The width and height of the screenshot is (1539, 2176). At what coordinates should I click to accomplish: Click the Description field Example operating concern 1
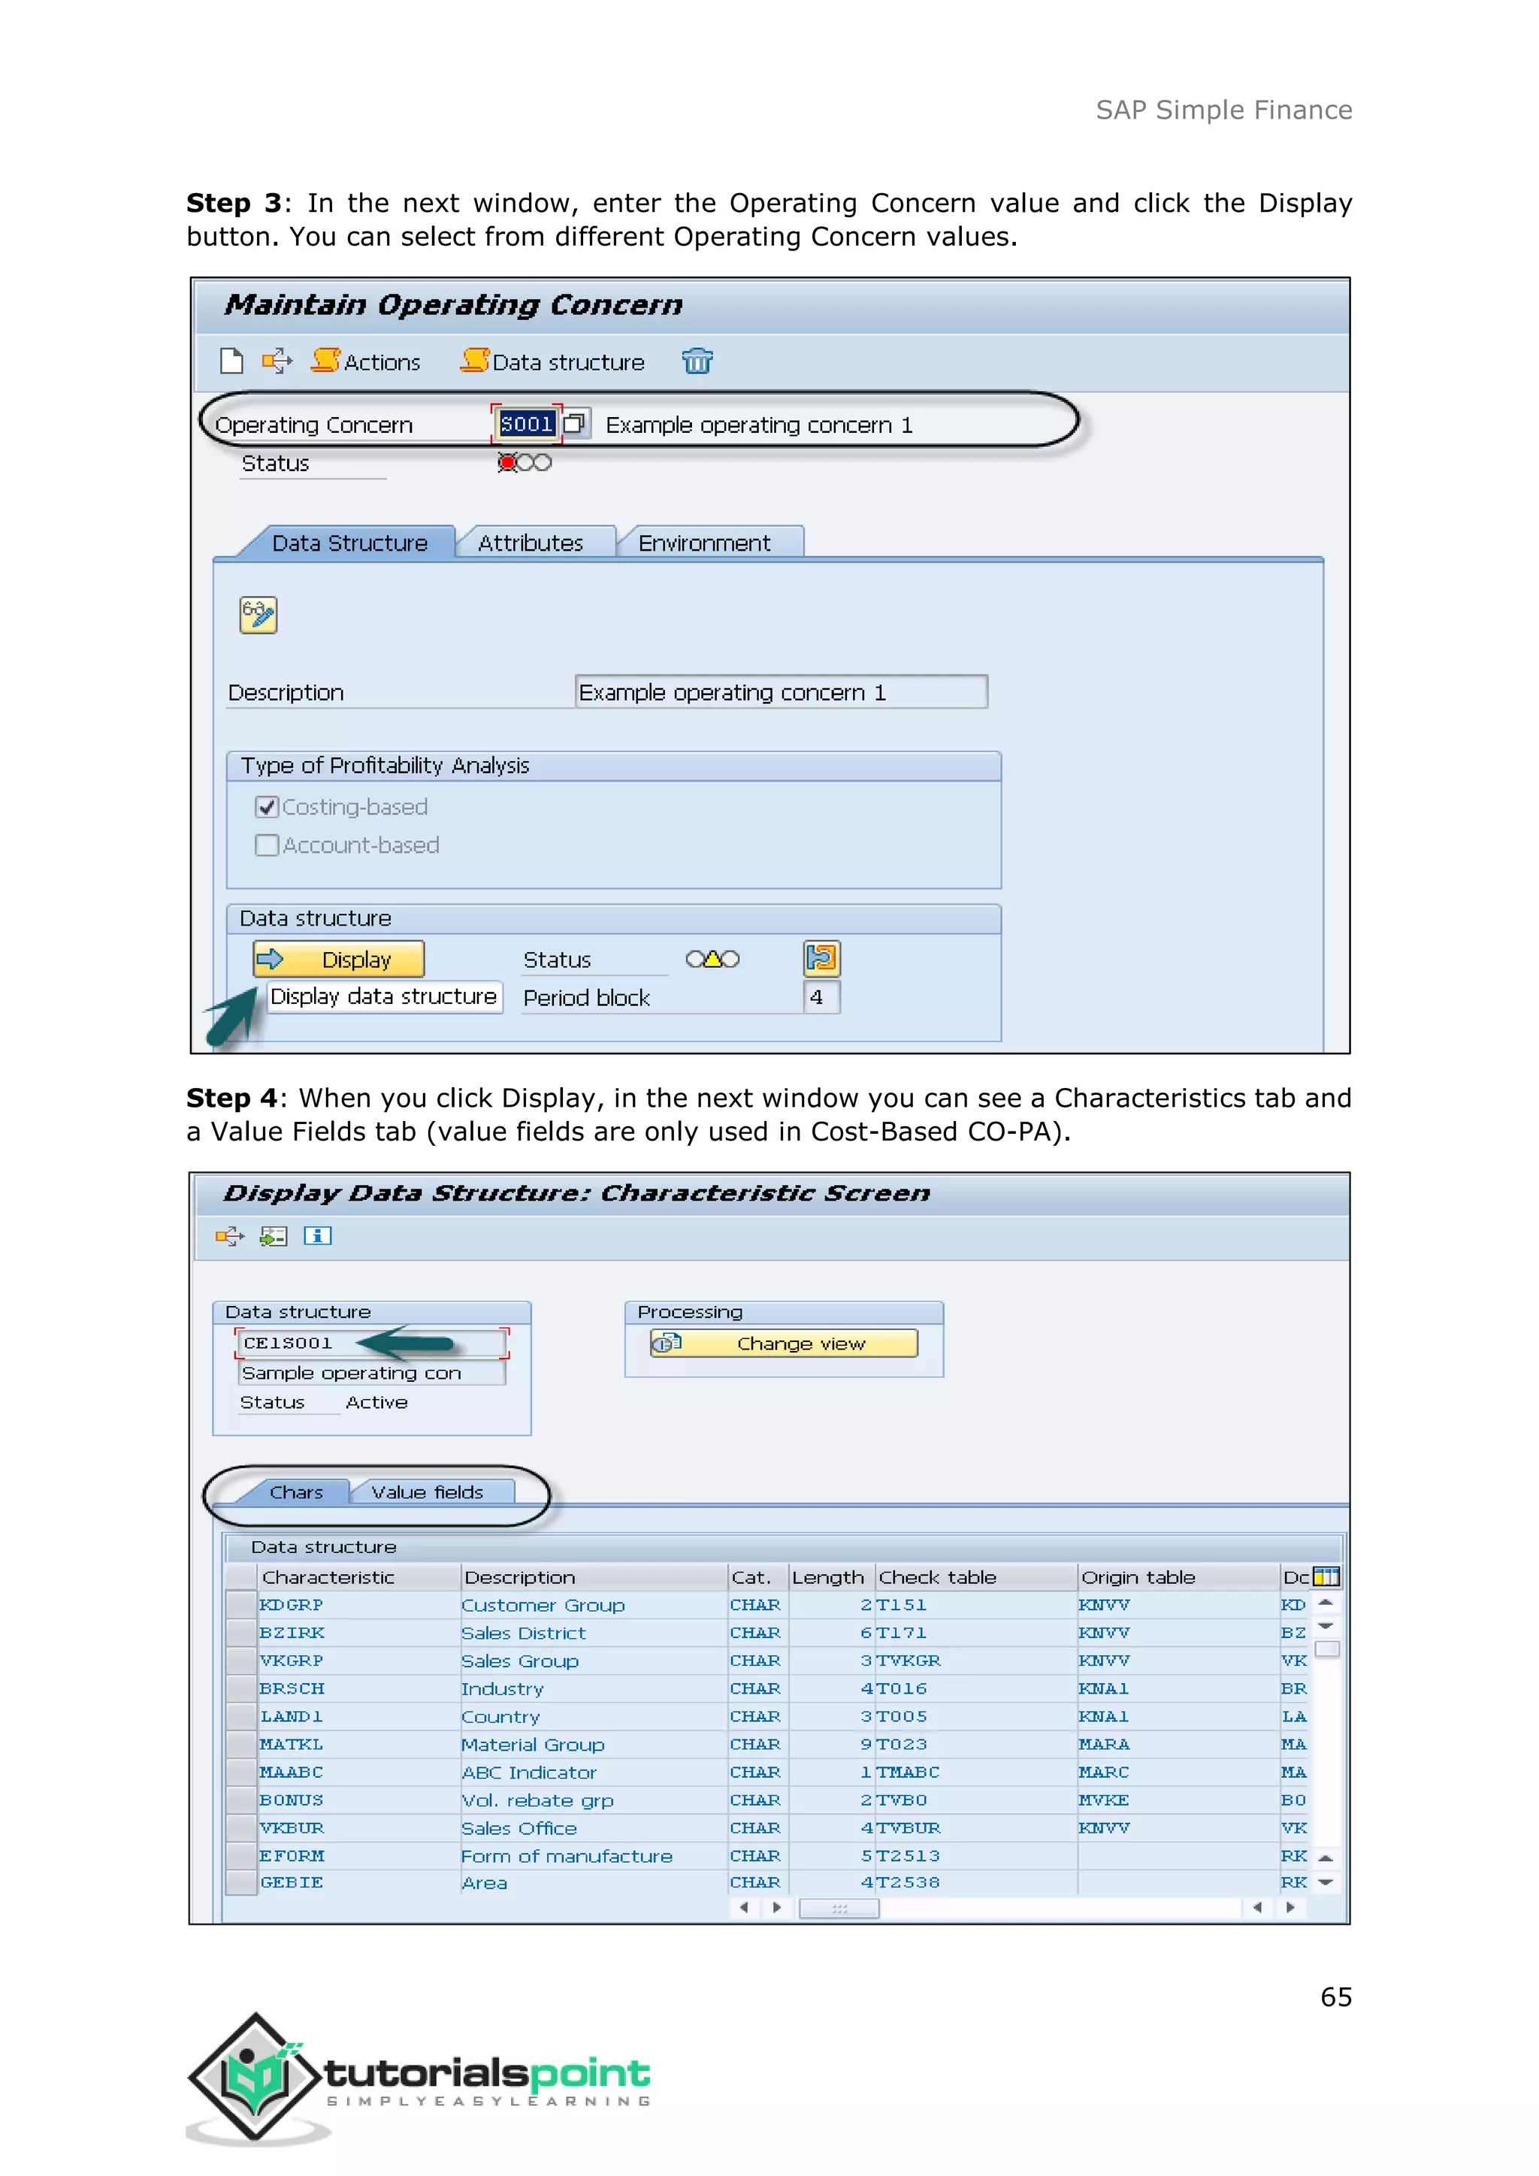(781, 692)
